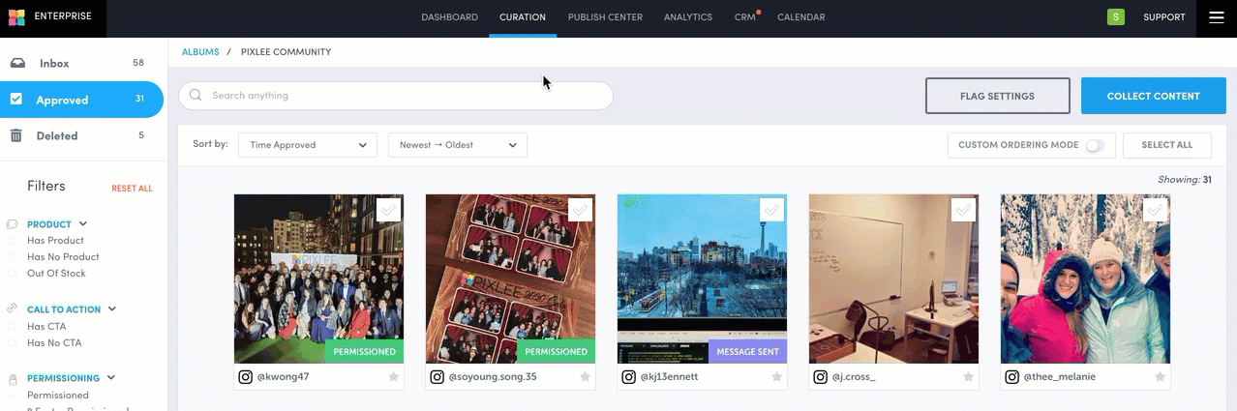This screenshot has height=411, width=1237.
Task: Open the Publish Center tab
Action: coord(605,17)
